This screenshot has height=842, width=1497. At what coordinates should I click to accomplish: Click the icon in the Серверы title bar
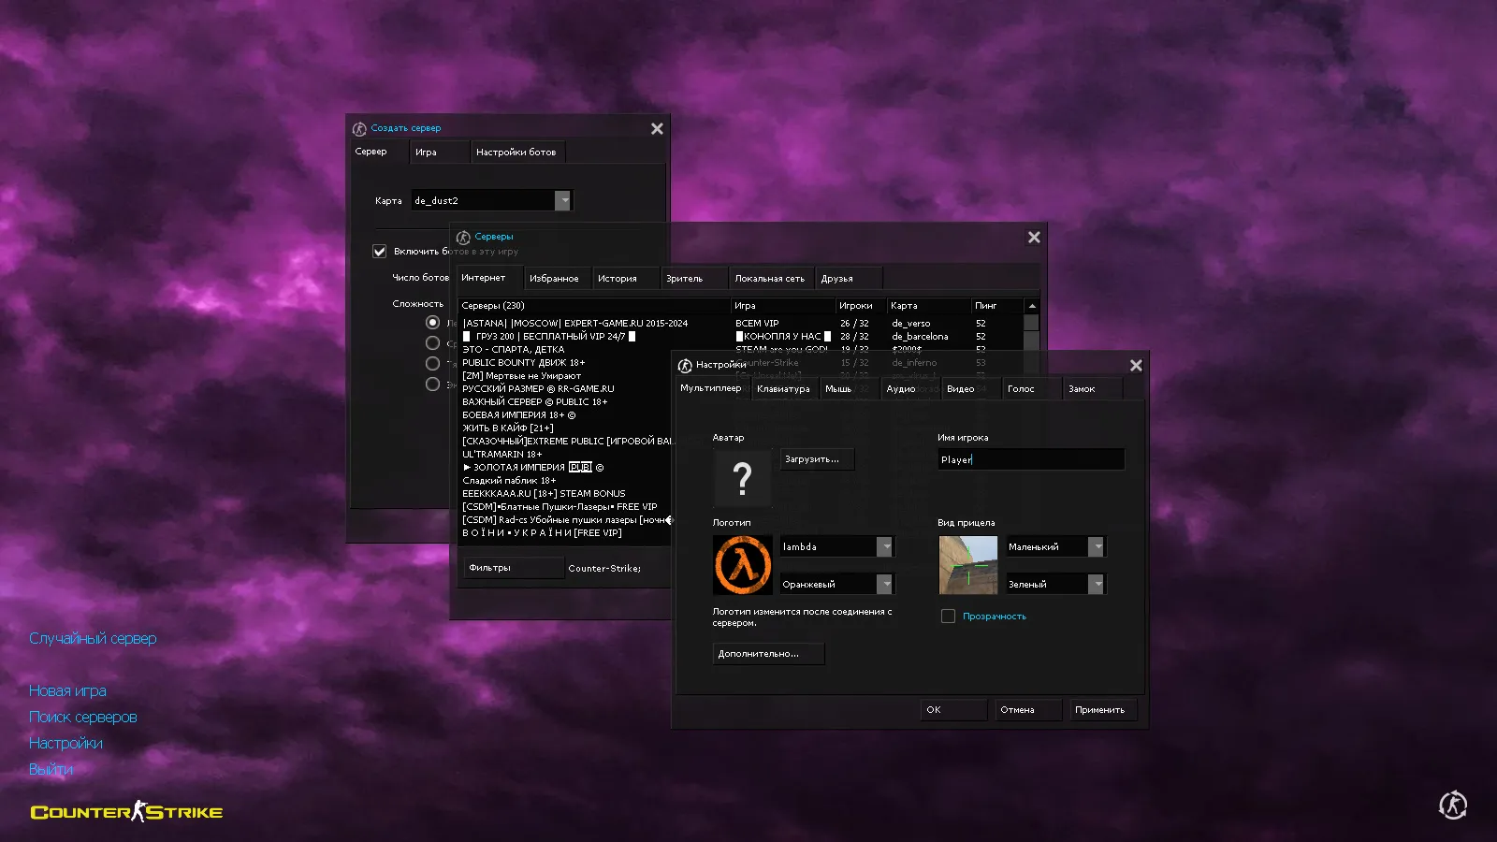tap(463, 238)
